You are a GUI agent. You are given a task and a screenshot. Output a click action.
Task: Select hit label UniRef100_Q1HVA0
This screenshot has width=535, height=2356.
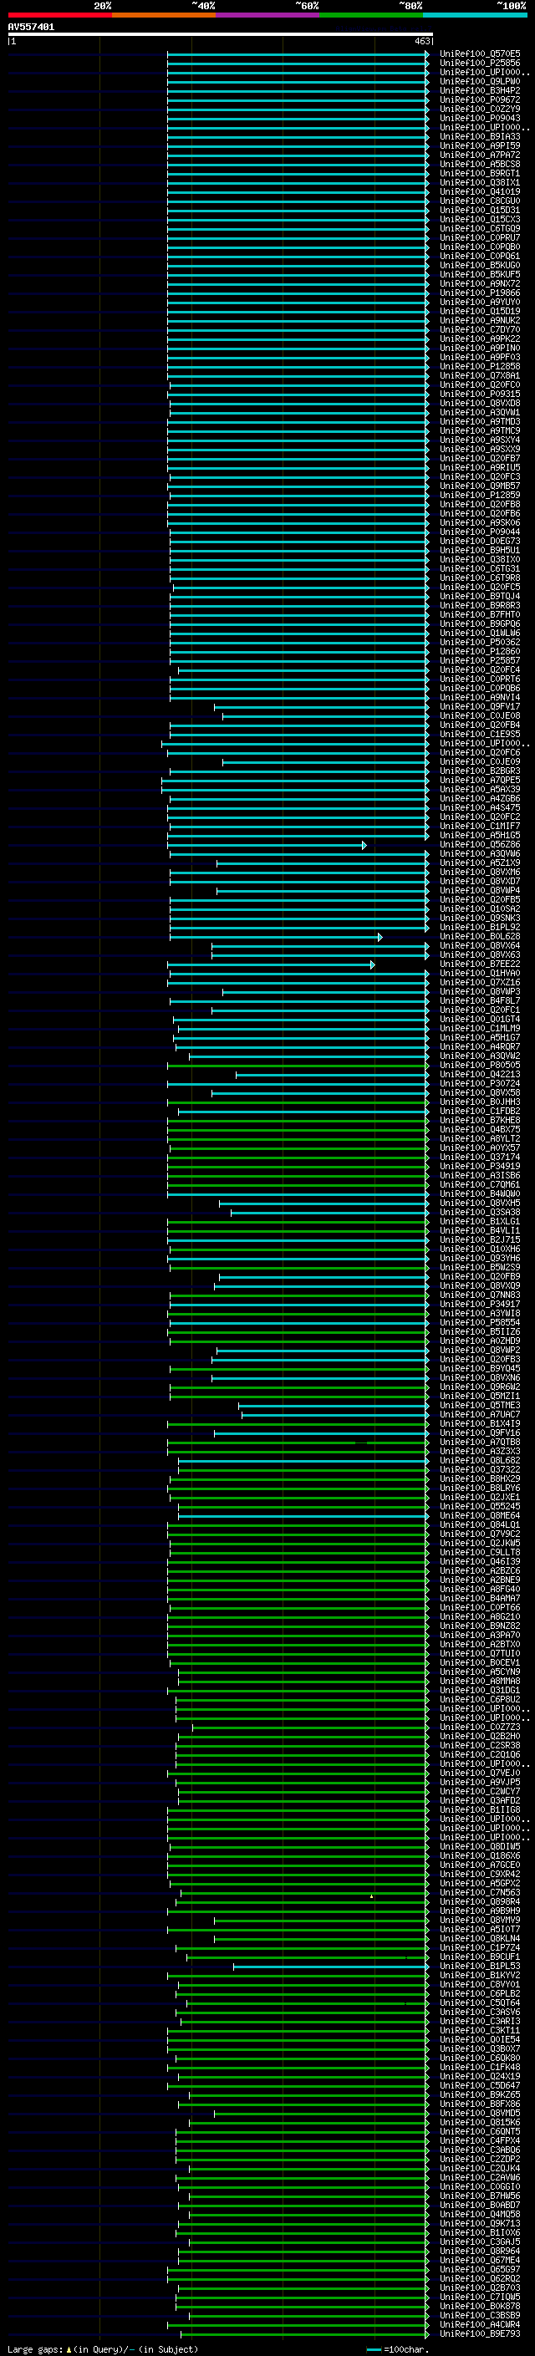[x=479, y=973]
